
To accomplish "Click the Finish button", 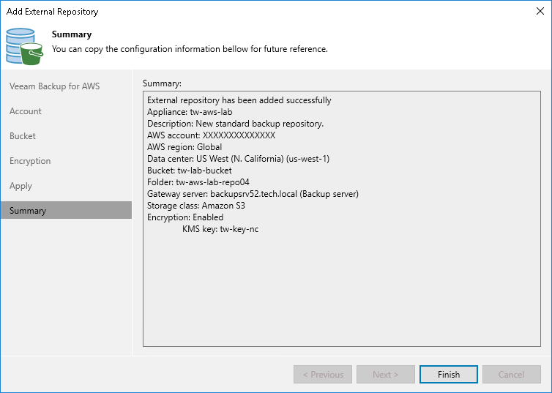I will [449, 375].
